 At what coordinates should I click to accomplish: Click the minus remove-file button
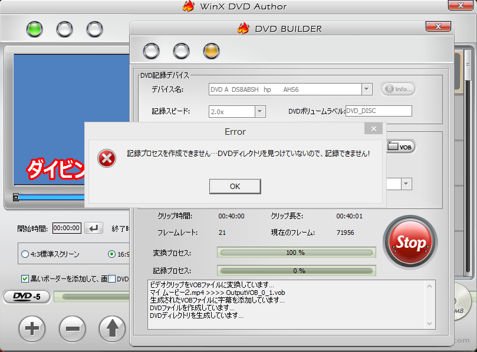click(73, 328)
